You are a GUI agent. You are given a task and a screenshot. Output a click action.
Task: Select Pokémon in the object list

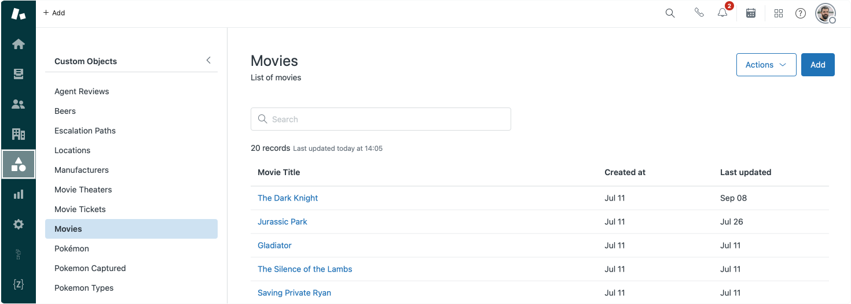coord(72,249)
